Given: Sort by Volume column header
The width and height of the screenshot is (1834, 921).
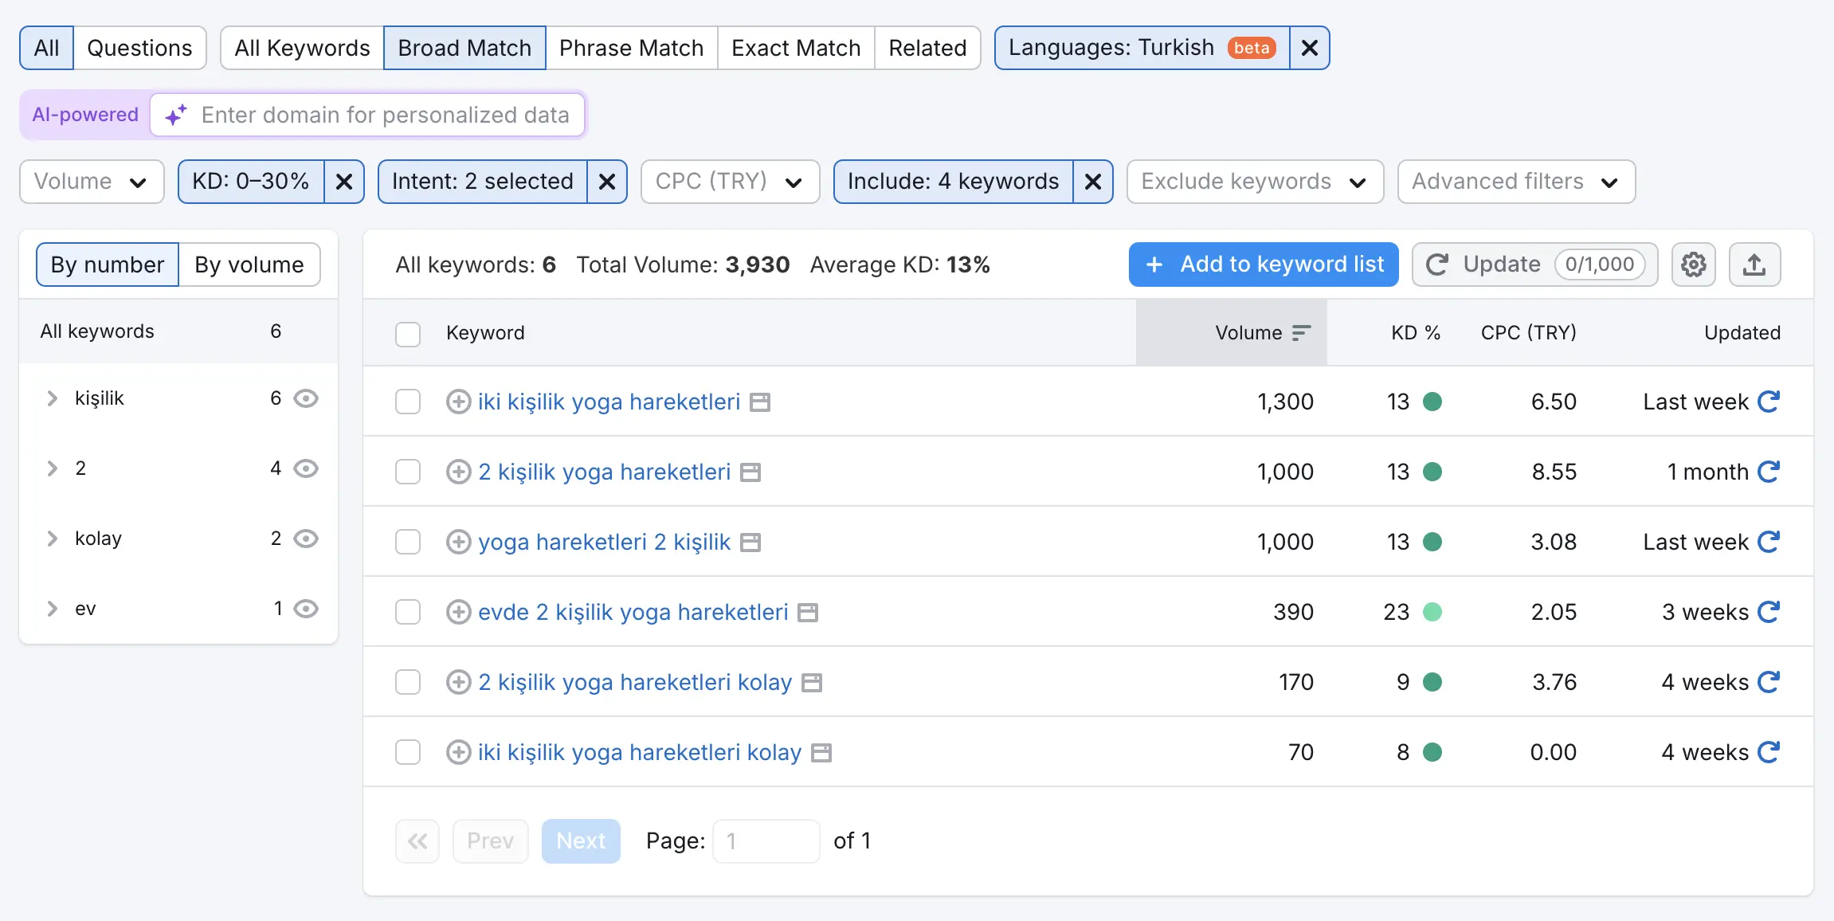Looking at the screenshot, I should (1232, 333).
